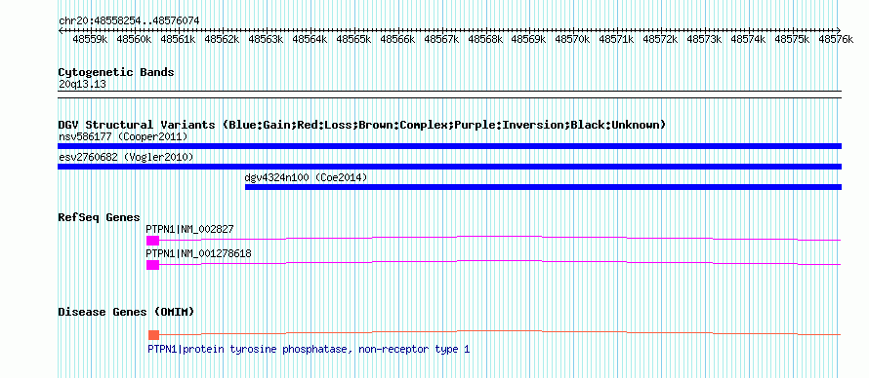Click the 48566k ruler tick label
The height and width of the screenshot is (378, 869).
coord(397,40)
